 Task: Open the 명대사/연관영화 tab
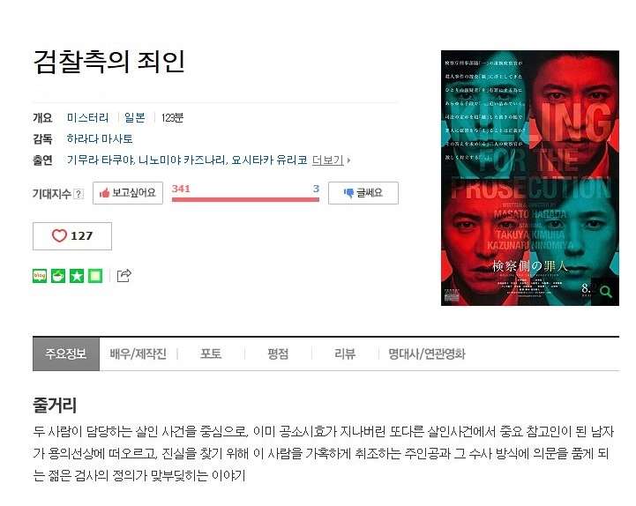427,354
